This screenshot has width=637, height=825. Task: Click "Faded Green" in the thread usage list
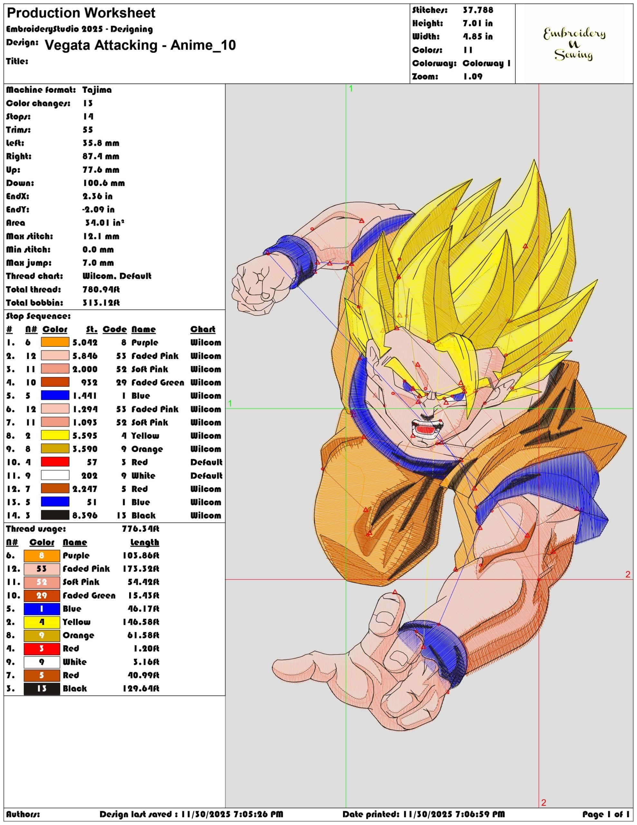(89, 596)
